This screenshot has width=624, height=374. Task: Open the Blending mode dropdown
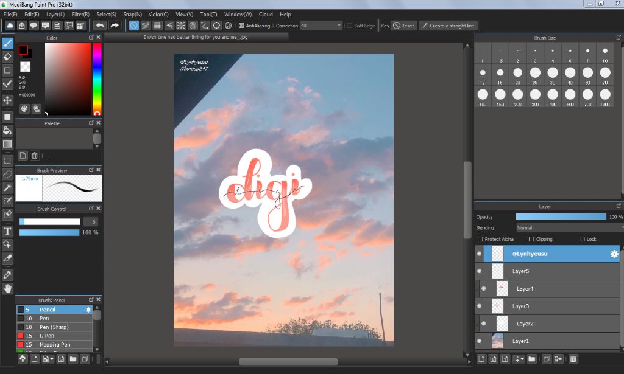tap(570, 228)
